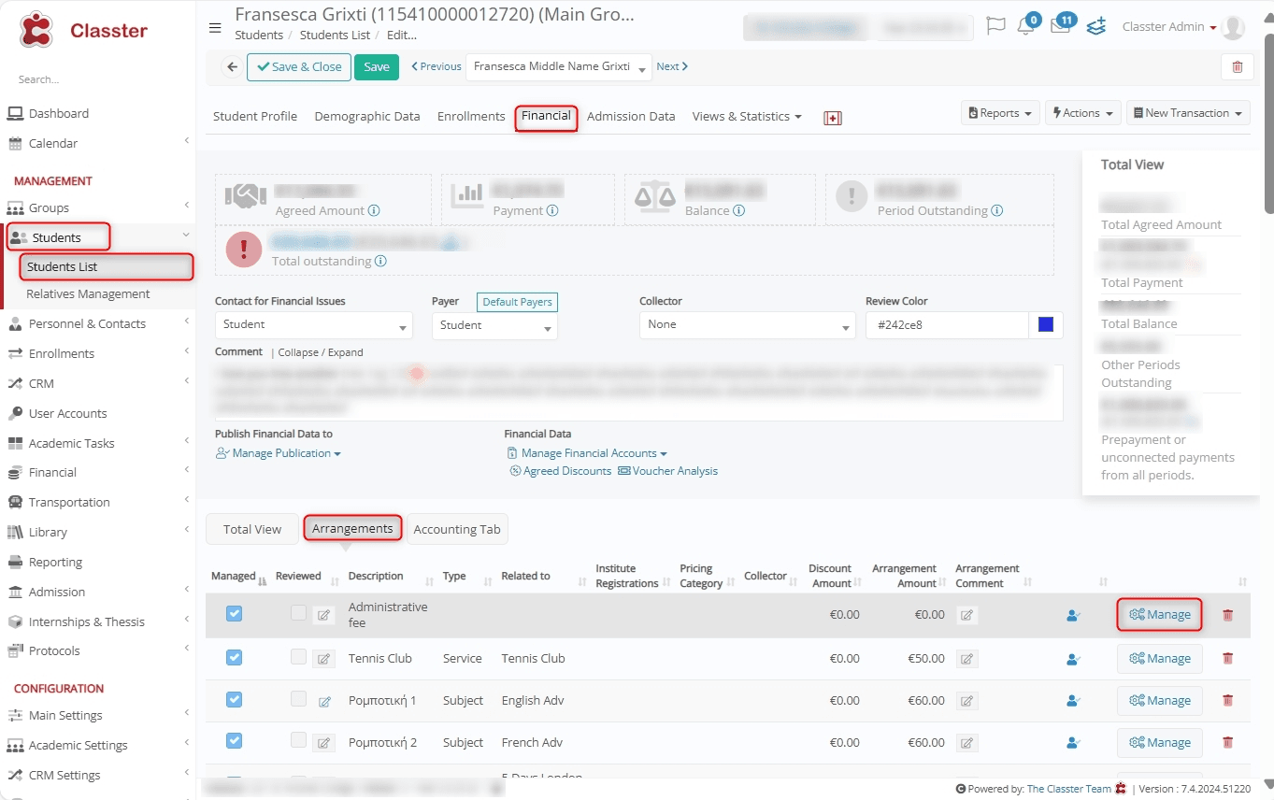Image resolution: width=1274 pixels, height=800 pixels.
Task: Delete the Ρομποτική 2 arrangement
Action: (x=1227, y=743)
